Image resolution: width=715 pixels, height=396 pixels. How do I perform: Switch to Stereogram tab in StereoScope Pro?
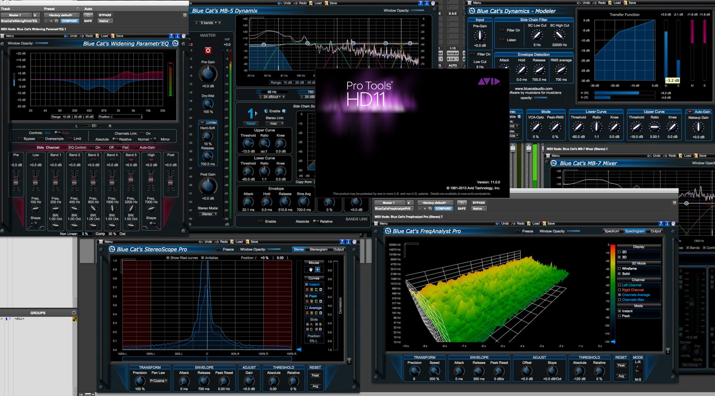point(318,249)
